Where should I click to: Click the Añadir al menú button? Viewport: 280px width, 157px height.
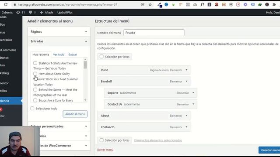(x=75, y=114)
